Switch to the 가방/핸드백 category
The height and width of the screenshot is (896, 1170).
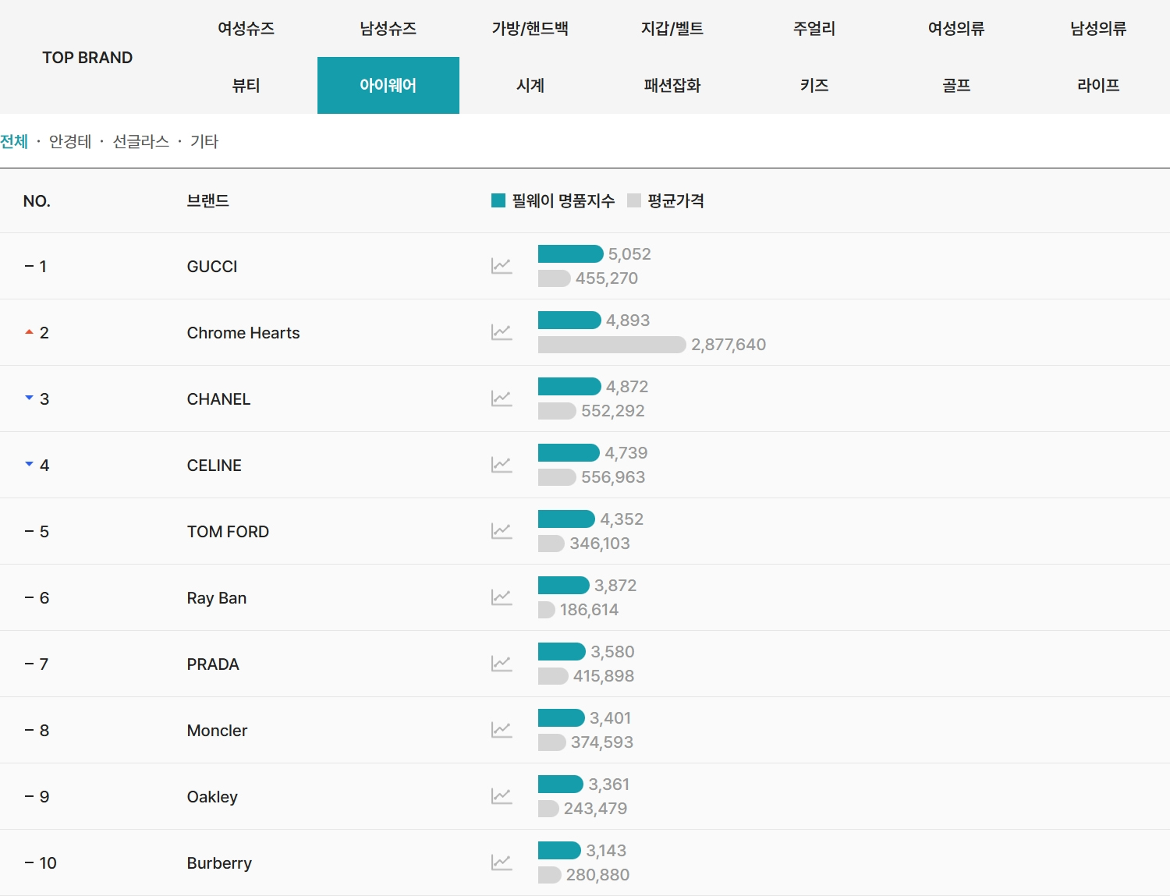[530, 29]
